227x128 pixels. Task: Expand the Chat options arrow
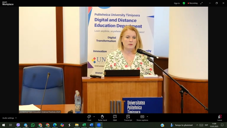click(94, 116)
